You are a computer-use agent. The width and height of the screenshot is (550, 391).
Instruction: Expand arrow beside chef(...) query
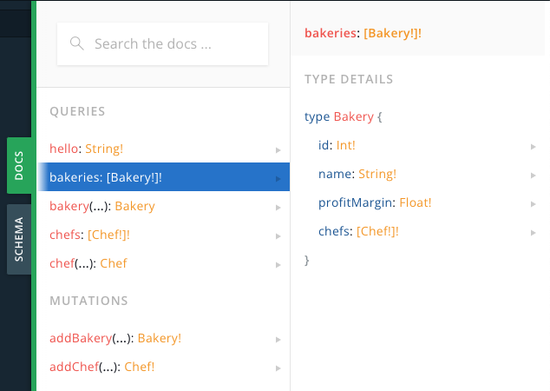point(278,265)
